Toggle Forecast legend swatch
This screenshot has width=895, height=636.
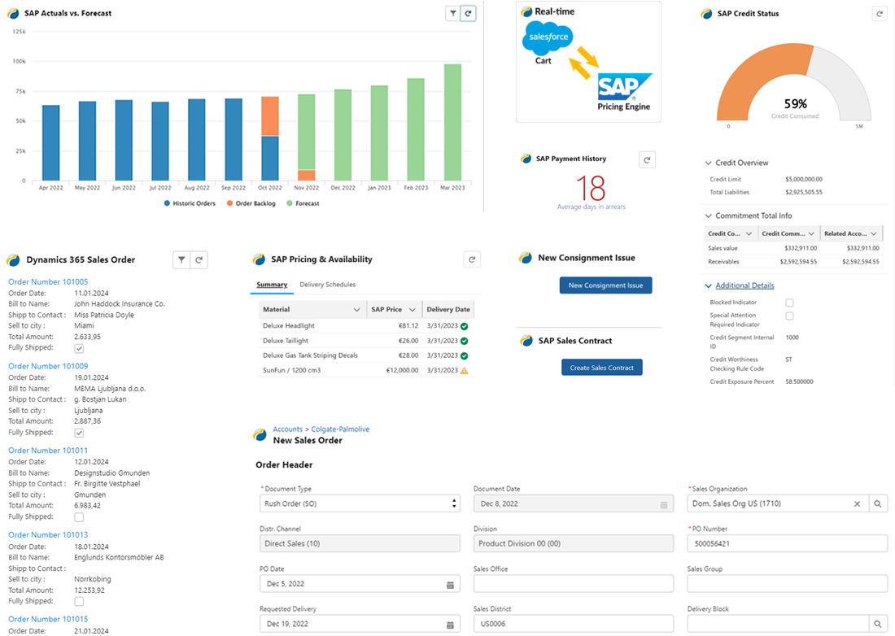tap(290, 203)
